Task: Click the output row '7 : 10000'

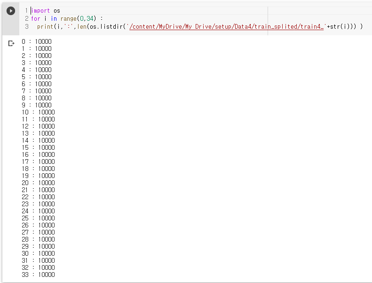Action: point(37,91)
